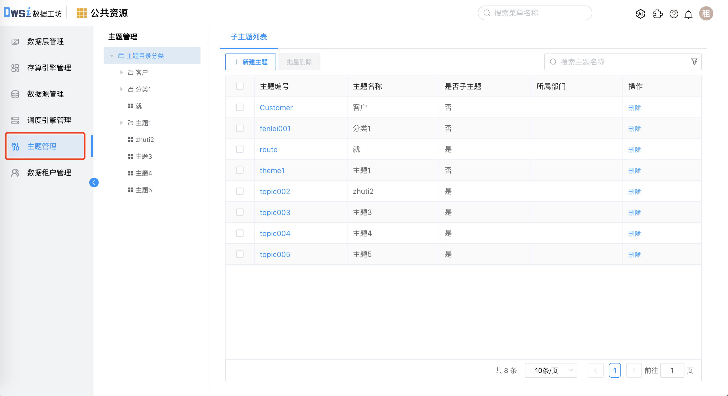Expand the 客户 tree node
728x396 pixels.
tap(122, 72)
